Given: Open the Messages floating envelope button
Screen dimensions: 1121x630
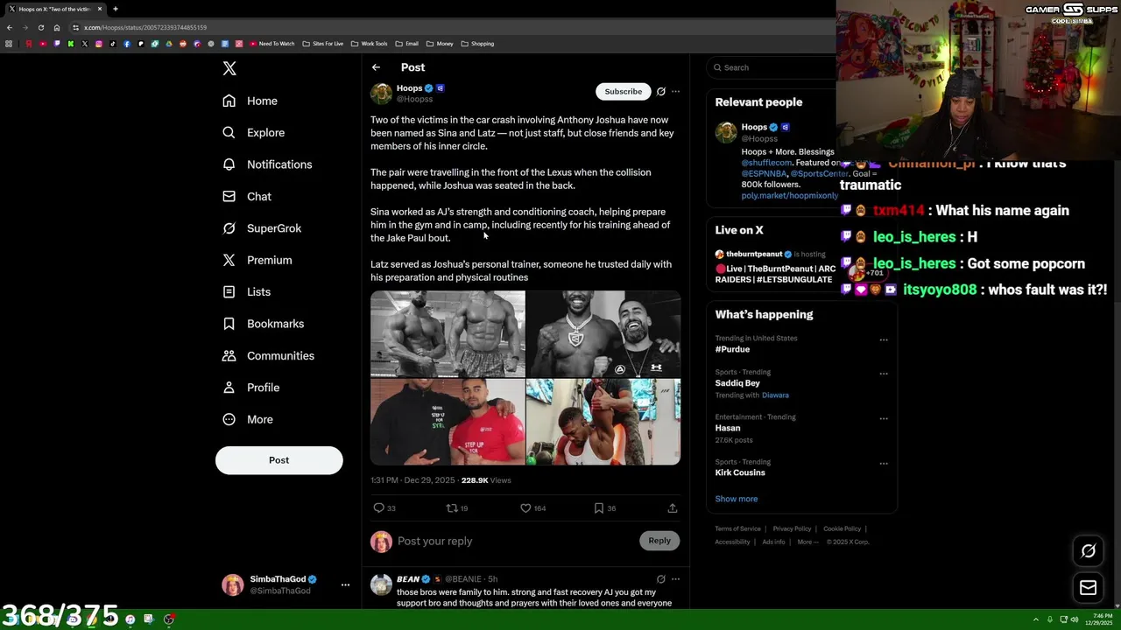Looking at the screenshot, I should coord(1088,588).
